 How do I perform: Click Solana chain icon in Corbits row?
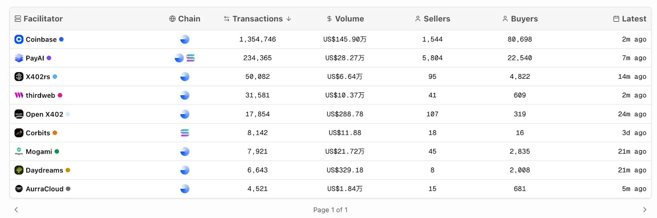(x=185, y=133)
